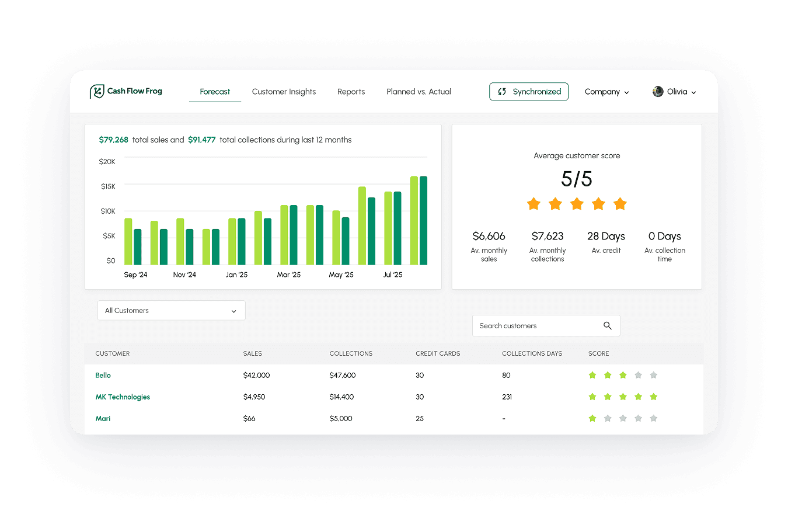Open the Olivia user menu chevron

(693, 92)
